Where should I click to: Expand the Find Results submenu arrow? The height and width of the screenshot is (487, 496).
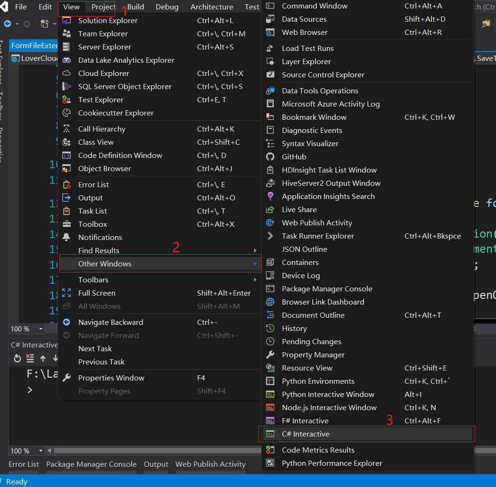coord(255,250)
